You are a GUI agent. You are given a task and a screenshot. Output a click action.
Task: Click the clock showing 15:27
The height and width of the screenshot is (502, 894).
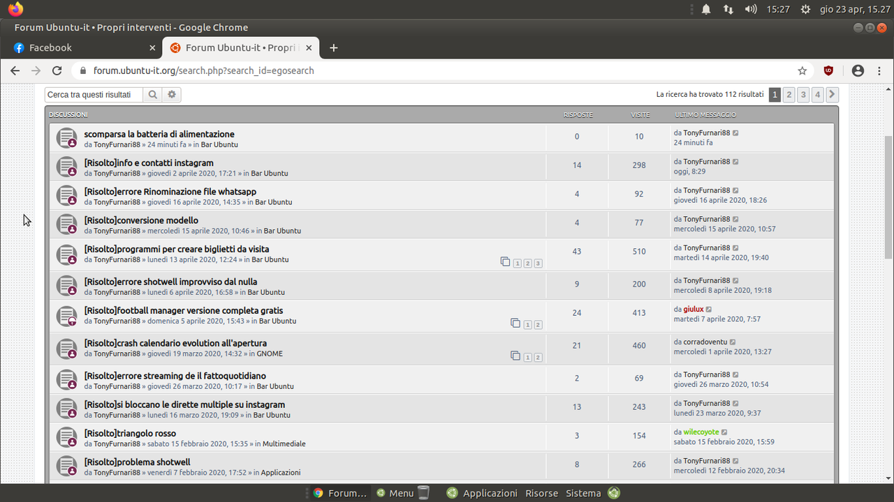point(777,9)
